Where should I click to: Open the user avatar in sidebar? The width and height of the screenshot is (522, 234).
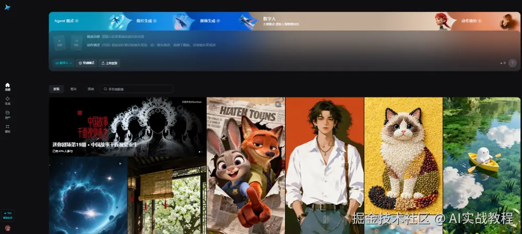[8, 228]
